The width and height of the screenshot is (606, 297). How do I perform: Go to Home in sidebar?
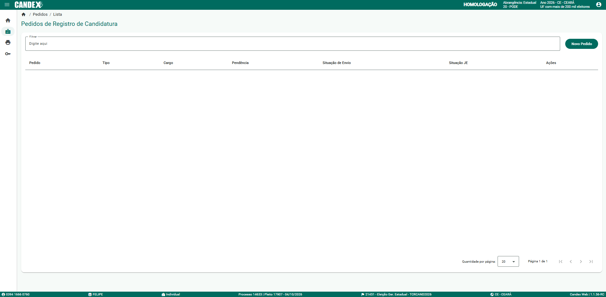(x=8, y=20)
